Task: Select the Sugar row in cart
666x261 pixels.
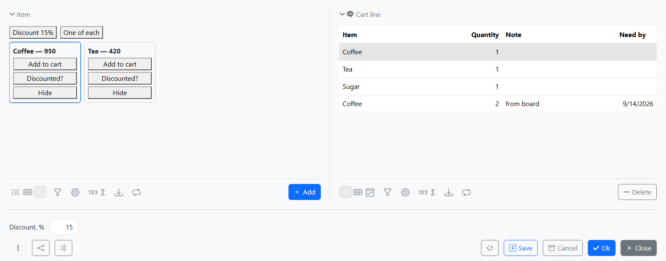Action: tap(498, 86)
